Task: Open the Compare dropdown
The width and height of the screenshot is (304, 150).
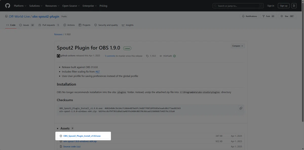Action: coord(238,46)
